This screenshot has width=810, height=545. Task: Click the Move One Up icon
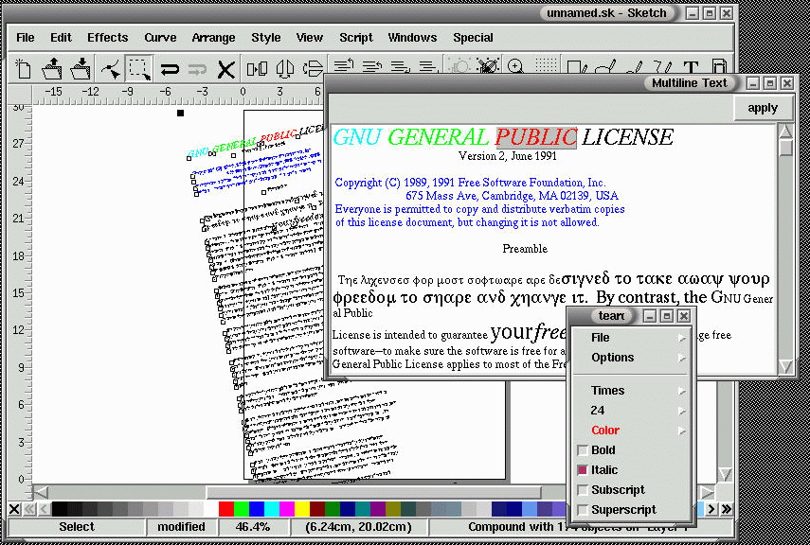(372, 66)
